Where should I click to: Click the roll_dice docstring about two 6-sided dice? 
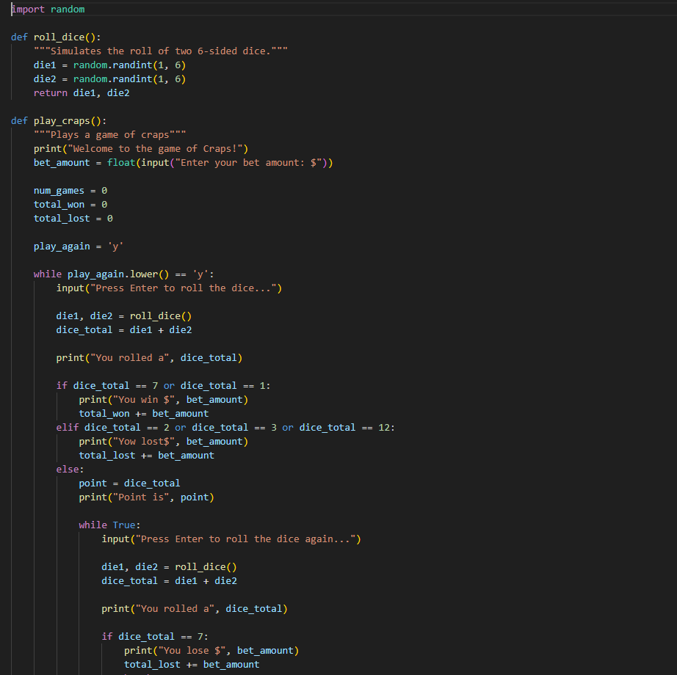pos(161,51)
